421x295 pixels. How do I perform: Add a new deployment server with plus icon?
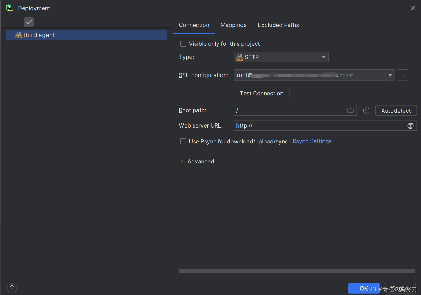coord(6,22)
